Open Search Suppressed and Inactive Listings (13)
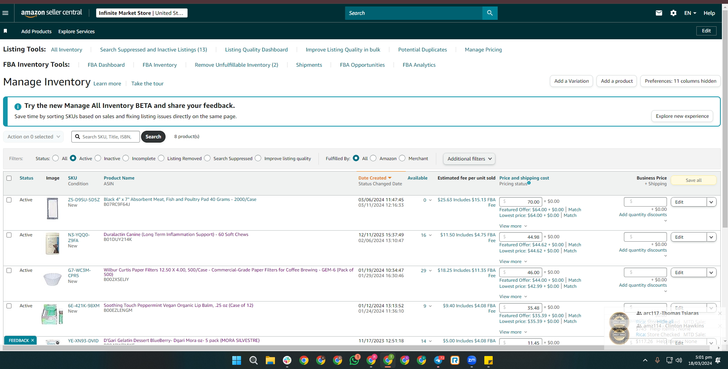The image size is (728, 369). [x=154, y=50]
